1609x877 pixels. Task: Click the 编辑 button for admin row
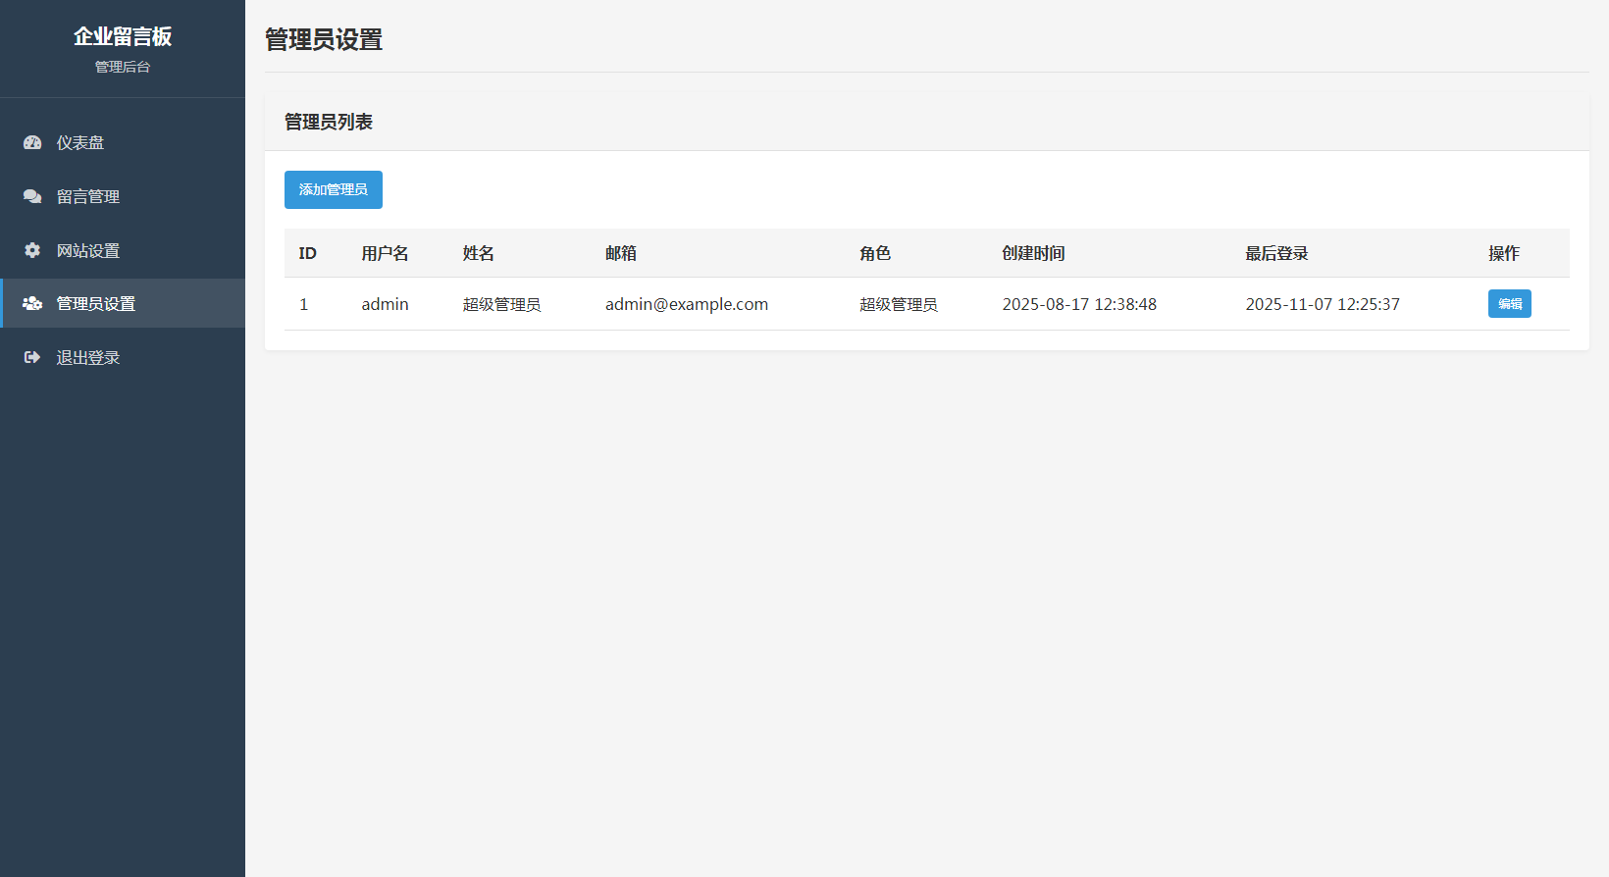1509,304
